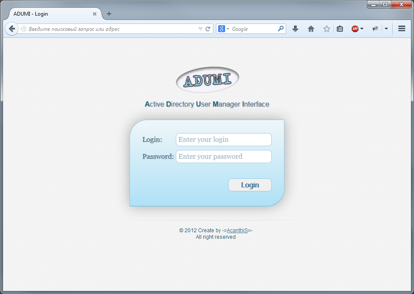This screenshot has width=414, height=294.
Task: Click the Active Directory User Manager Interface heading
Action: coord(207,104)
